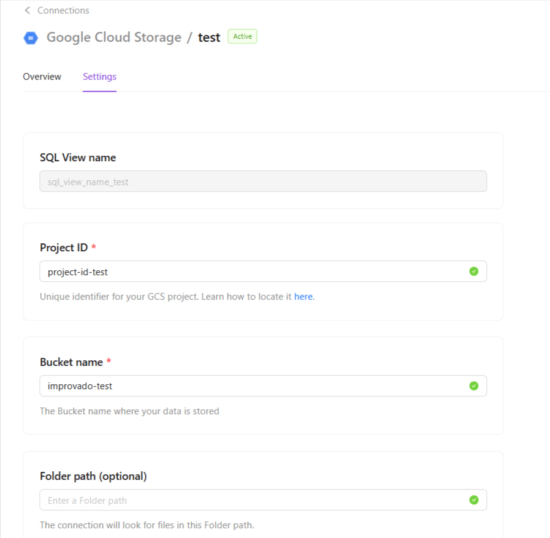The height and width of the screenshot is (538, 550).
Task: Focus the Project ID input field
Action: (251, 271)
